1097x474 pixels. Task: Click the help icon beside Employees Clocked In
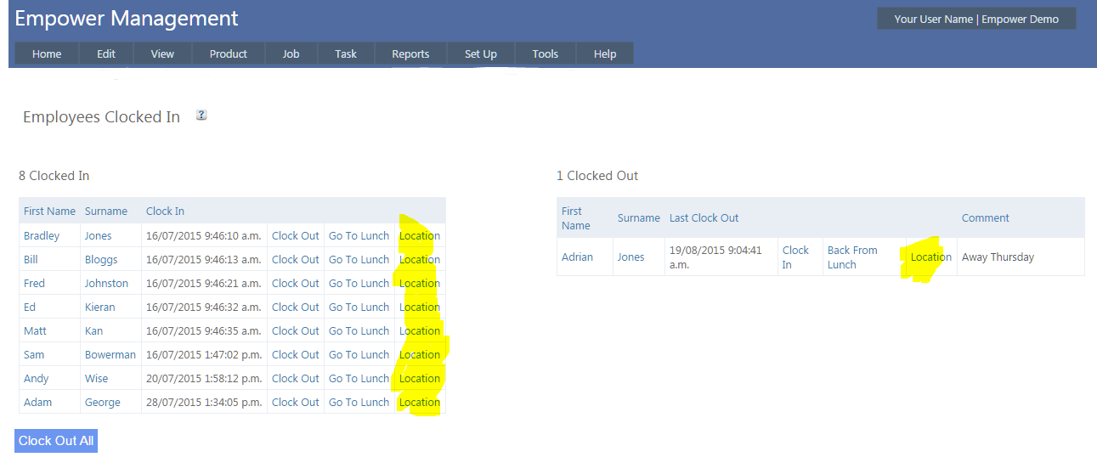click(201, 116)
